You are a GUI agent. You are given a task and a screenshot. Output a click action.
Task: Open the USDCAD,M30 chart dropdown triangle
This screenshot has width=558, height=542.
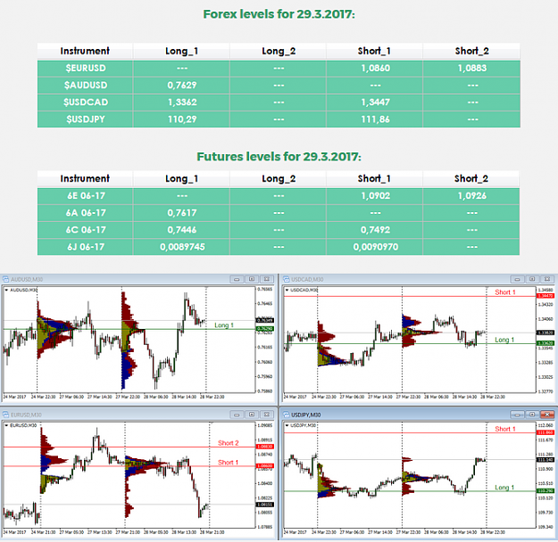click(287, 290)
